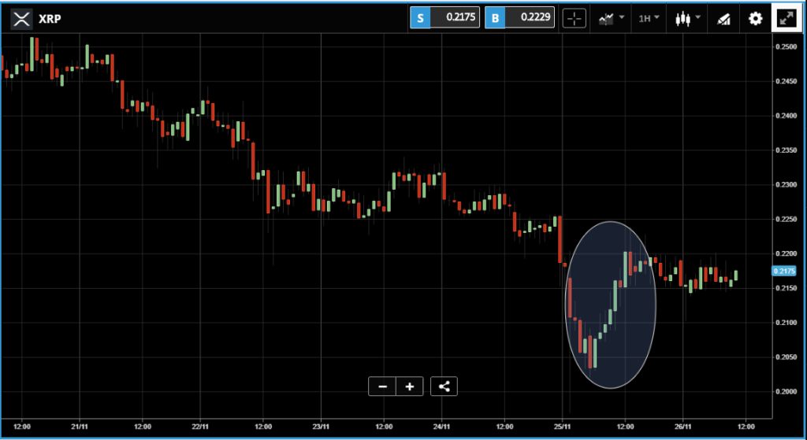The height and width of the screenshot is (440, 807).
Task: Open chart settings gear
Action: (x=755, y=19)
